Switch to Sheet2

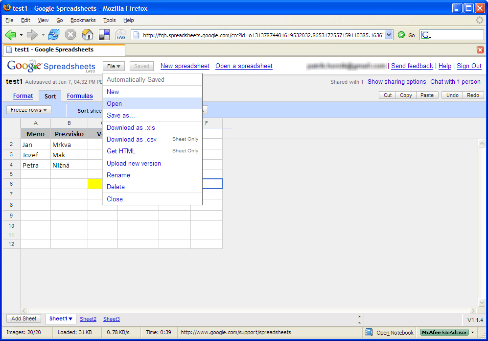(88, 319)
